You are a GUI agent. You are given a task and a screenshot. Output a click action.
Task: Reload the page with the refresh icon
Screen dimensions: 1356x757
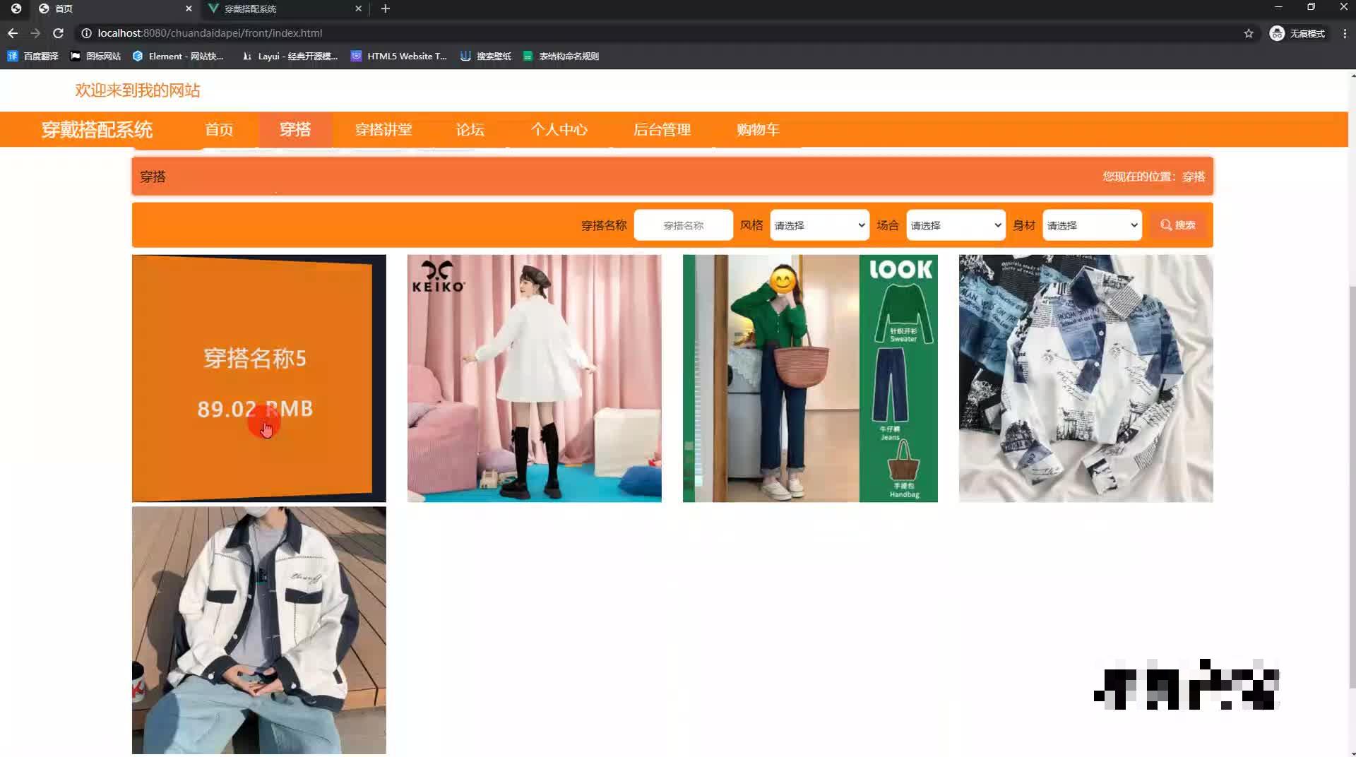coord(59,33)
